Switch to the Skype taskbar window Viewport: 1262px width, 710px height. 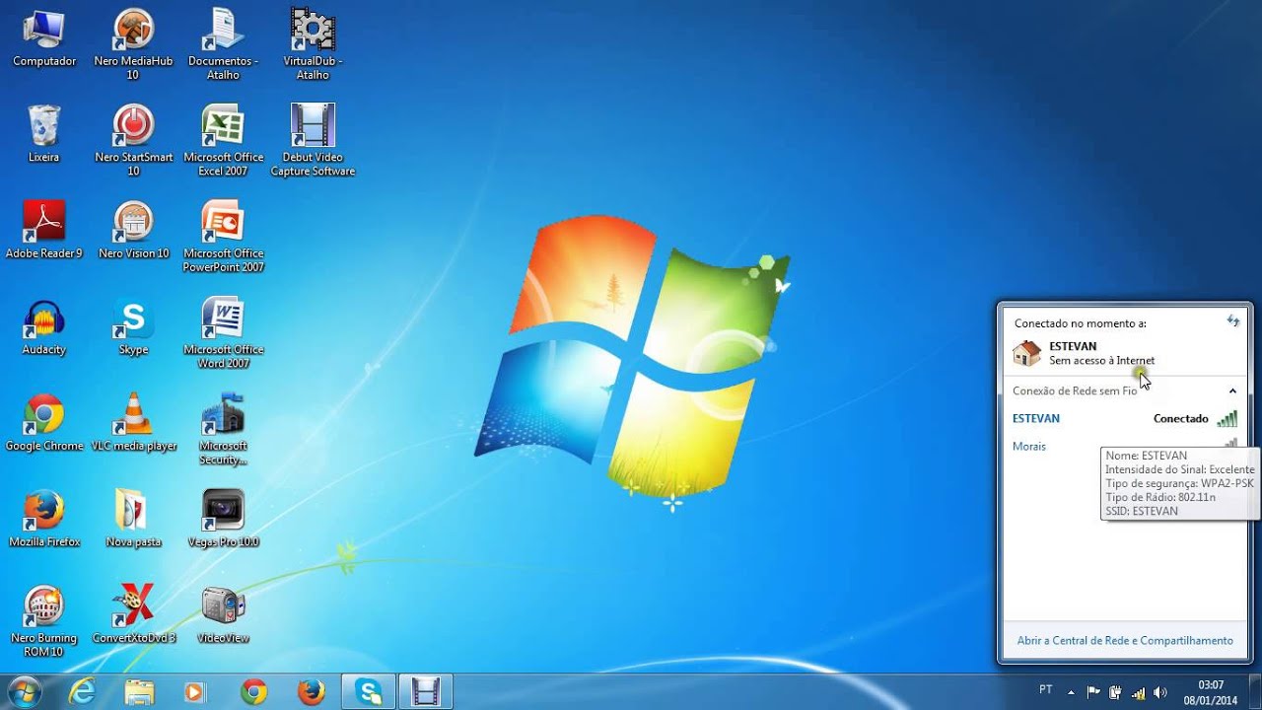369,692
